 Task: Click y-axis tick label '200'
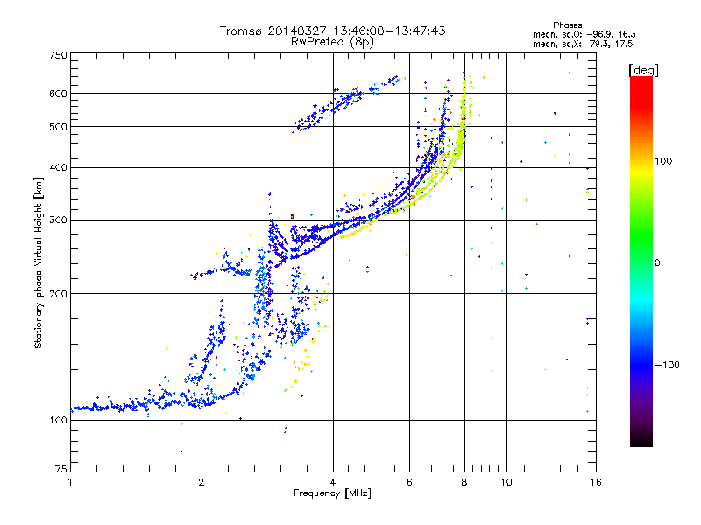(x=58, y=294)
